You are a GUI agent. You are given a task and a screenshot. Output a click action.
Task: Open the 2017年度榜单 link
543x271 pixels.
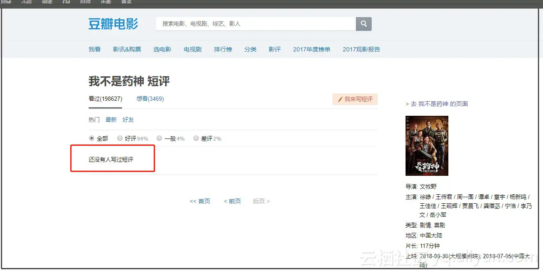point(312,49)
